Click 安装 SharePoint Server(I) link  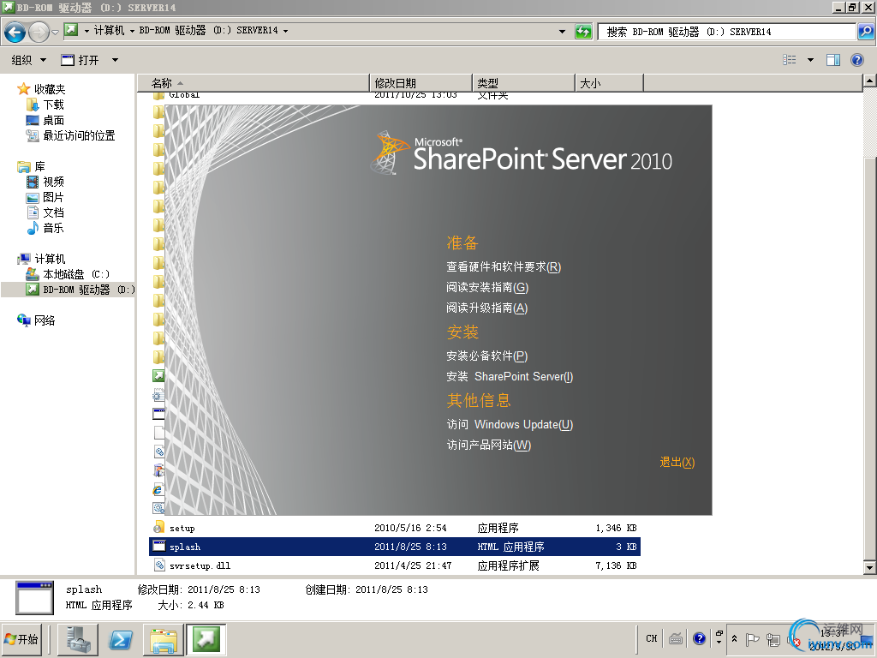click(x=510, y=377)
